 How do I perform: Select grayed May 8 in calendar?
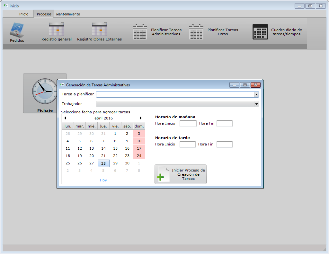tap(139, 171)
